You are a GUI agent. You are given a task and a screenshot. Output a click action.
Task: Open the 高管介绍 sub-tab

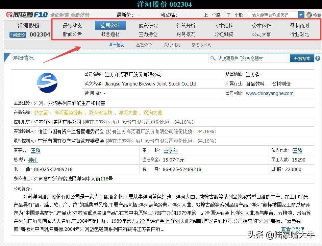tap(144, 45)
